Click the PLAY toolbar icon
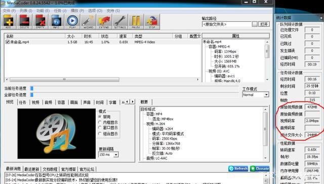Viewport: 324px width, 184px height. point(72,22)
